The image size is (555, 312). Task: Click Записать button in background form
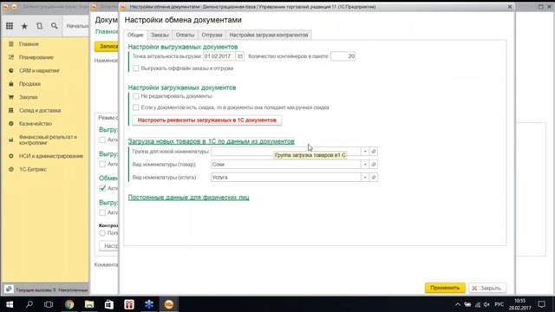107,46
